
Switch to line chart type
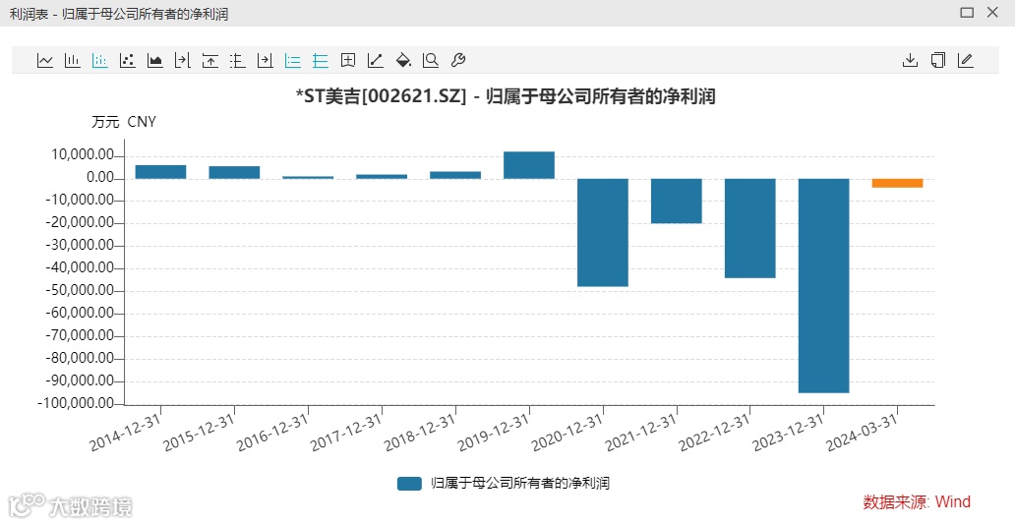coord(44,61)
